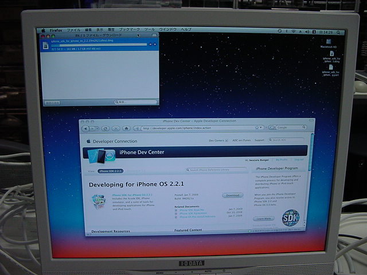Open the iPhone OS Pre-Install Advisory link
The height and width of the screenshot is (275, 367).
pyautogui.click(x=197, y=217)
